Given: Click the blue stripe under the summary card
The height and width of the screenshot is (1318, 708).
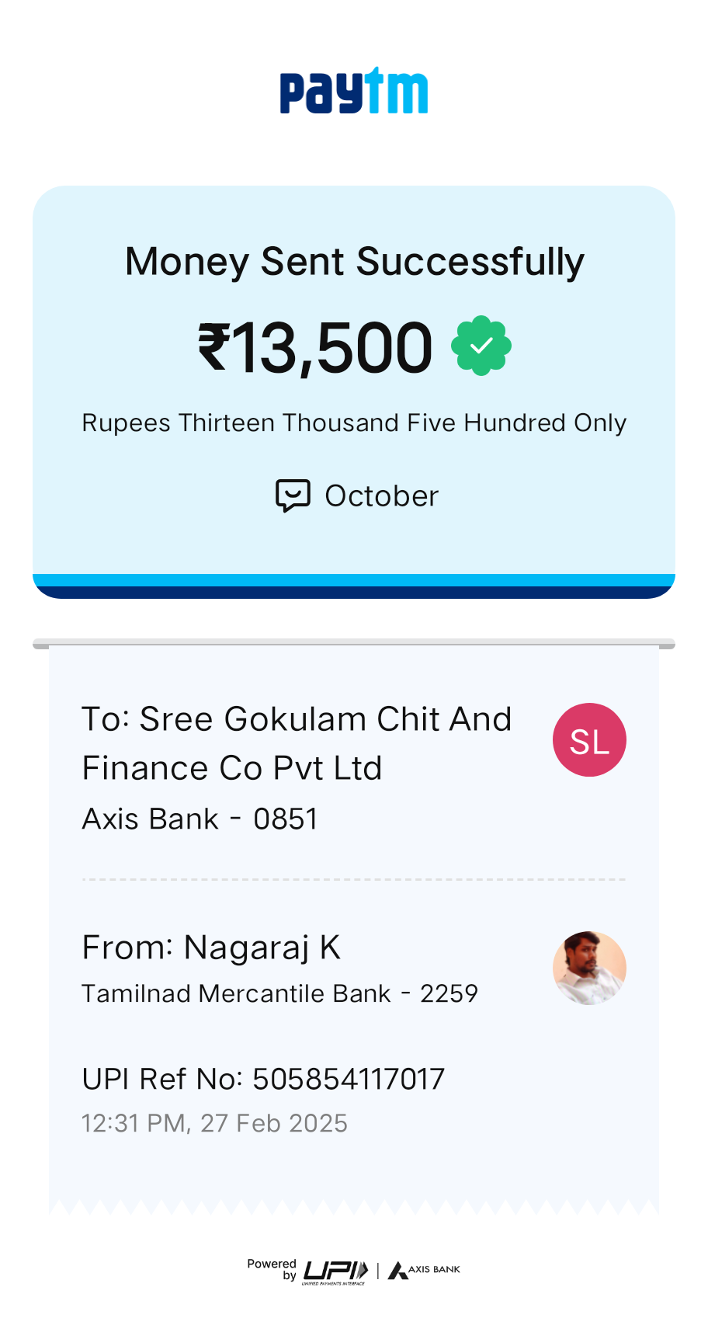Looking at the screenshot, I should (x=354, y=586).
